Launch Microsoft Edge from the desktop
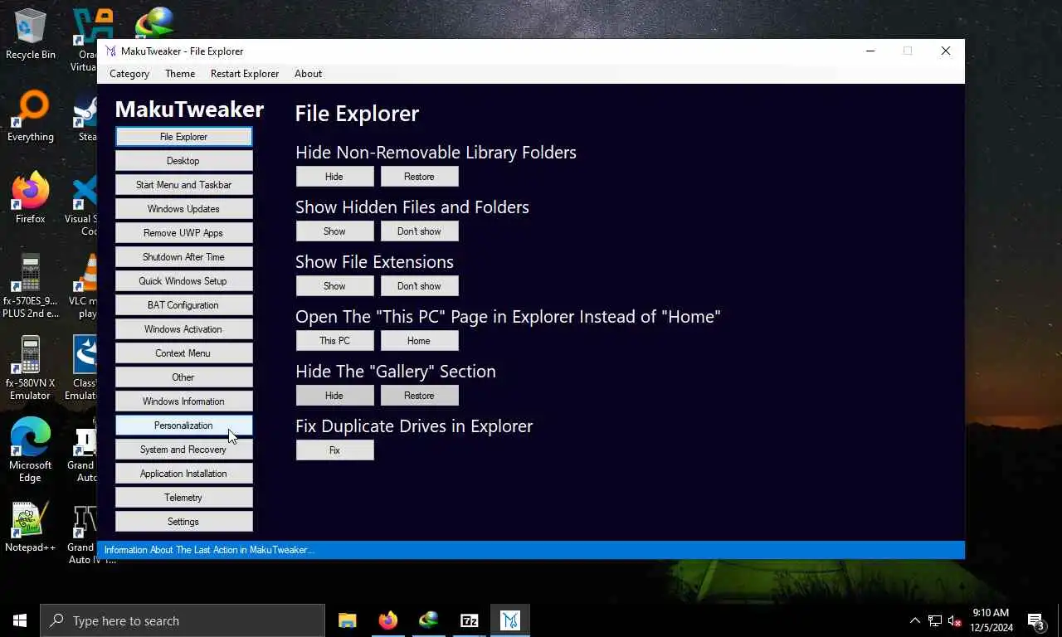This screenshot has width=1062, height=637. 31,450
